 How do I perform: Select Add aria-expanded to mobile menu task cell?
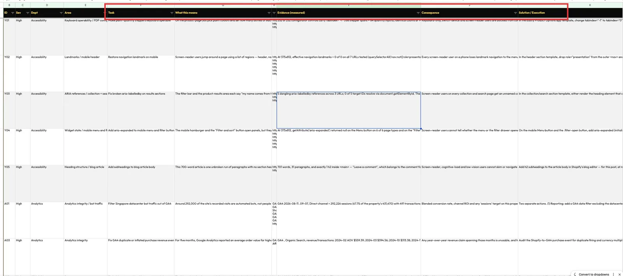[x=141, y=147]
